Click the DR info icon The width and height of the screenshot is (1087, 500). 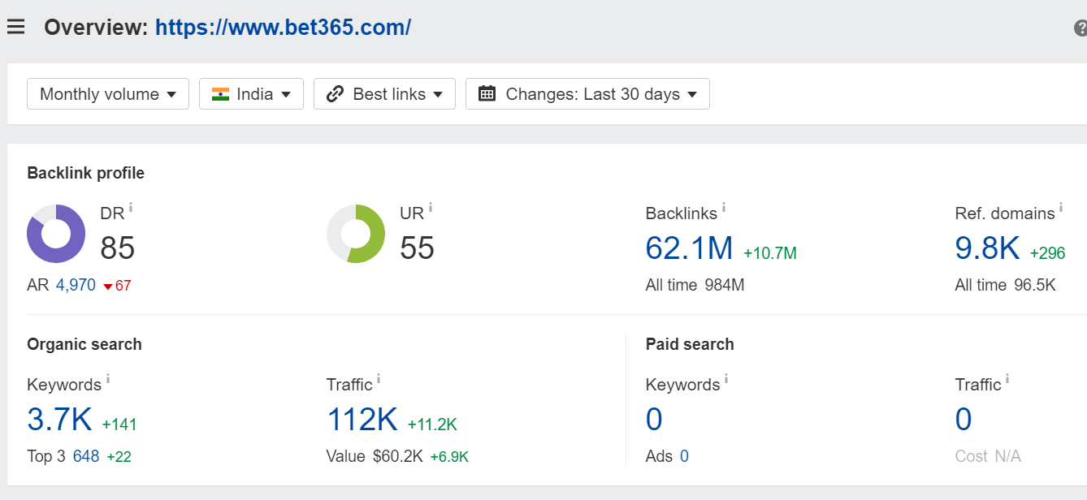coord(131,207)
